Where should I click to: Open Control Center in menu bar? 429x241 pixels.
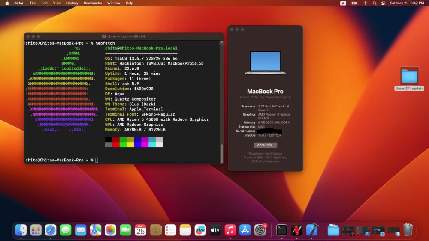pos(383,3)
